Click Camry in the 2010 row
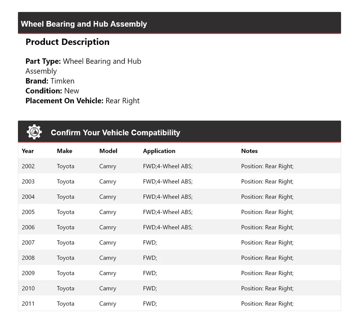Viewport: 359px width, 323px height. 108,288
